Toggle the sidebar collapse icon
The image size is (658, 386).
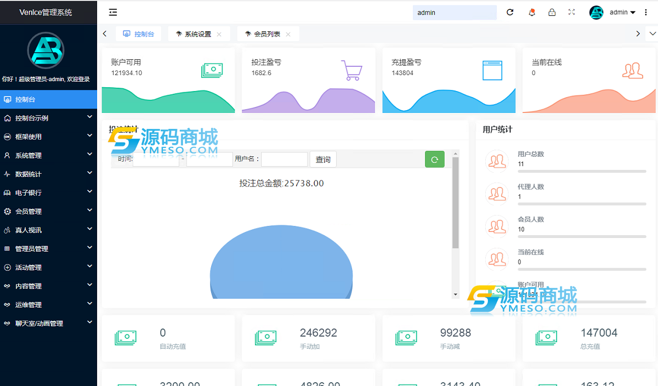coord(113,12)
